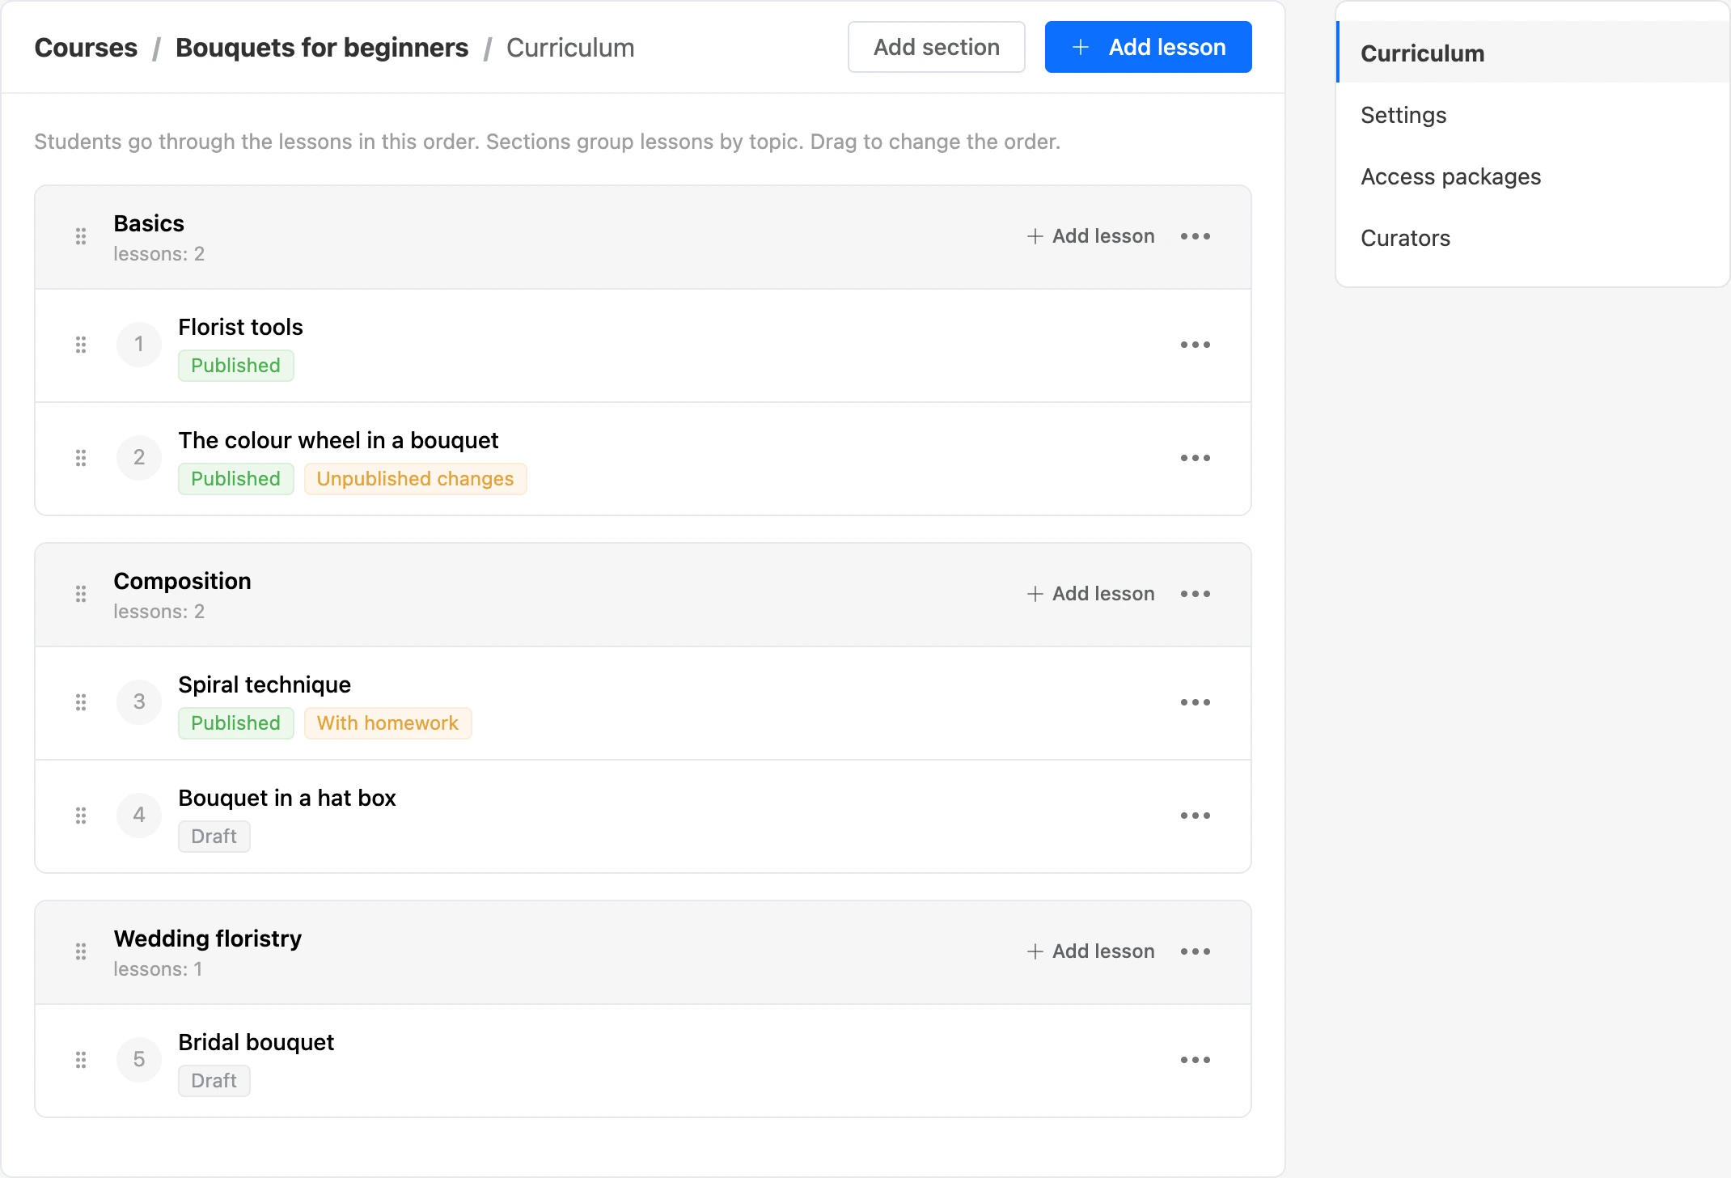Grab the drag handle for Spiral technique lesson
Screen dimensions: 1731x1178
81,702
